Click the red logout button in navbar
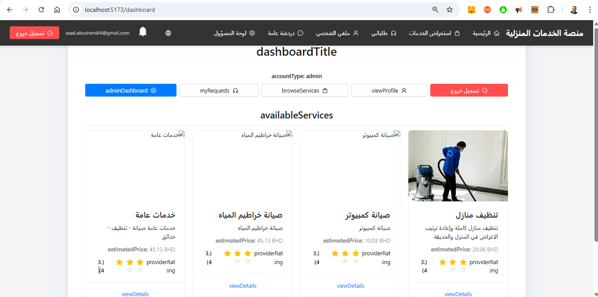Image resolution: width=598 pixels, height=297 pixels. [34, 33]
